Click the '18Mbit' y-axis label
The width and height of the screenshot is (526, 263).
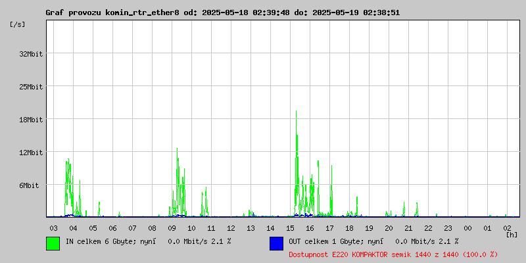click(31, 120)
